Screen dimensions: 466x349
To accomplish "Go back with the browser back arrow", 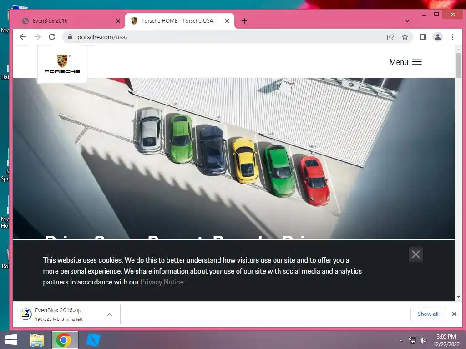I will pos(23,37).
